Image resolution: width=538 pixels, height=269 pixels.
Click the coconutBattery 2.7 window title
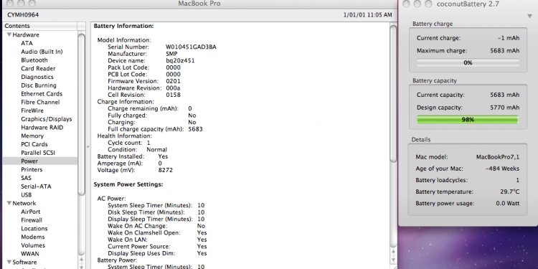pos(468,4)
